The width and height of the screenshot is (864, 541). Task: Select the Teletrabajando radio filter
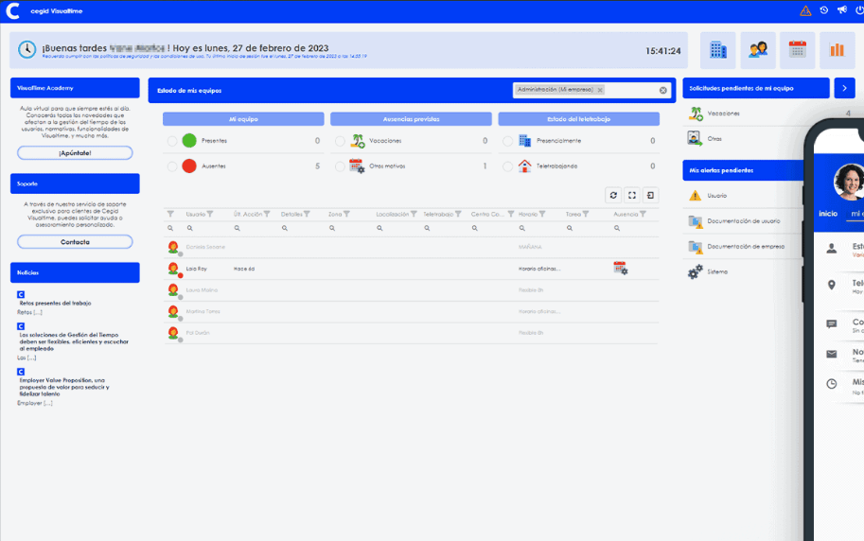[507, 166]
